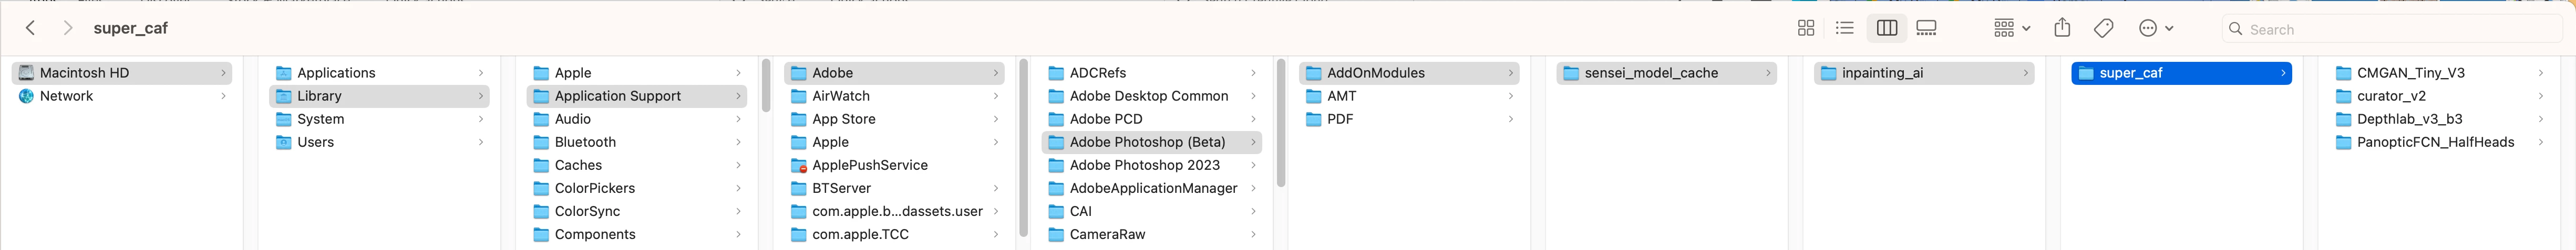Select the com.apple.TCC folder
The width and height of the screenshot is (2576, 250).
[x=894, y=234]
